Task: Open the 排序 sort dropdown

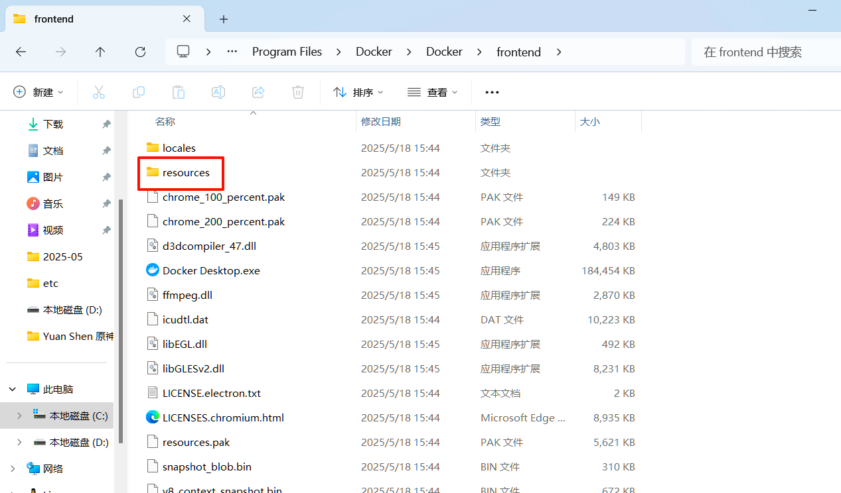Action: point(358,92)
